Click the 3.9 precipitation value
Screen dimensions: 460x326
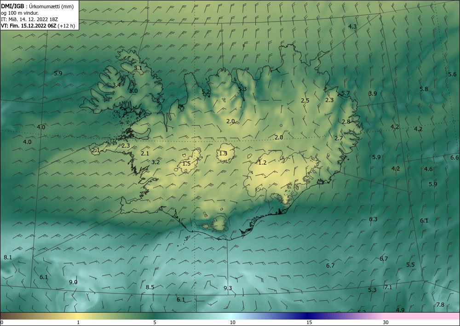point(373,93)
